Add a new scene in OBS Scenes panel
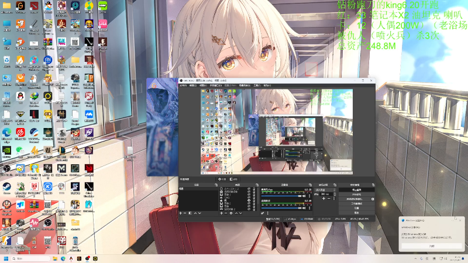 (x=181, y=213)
